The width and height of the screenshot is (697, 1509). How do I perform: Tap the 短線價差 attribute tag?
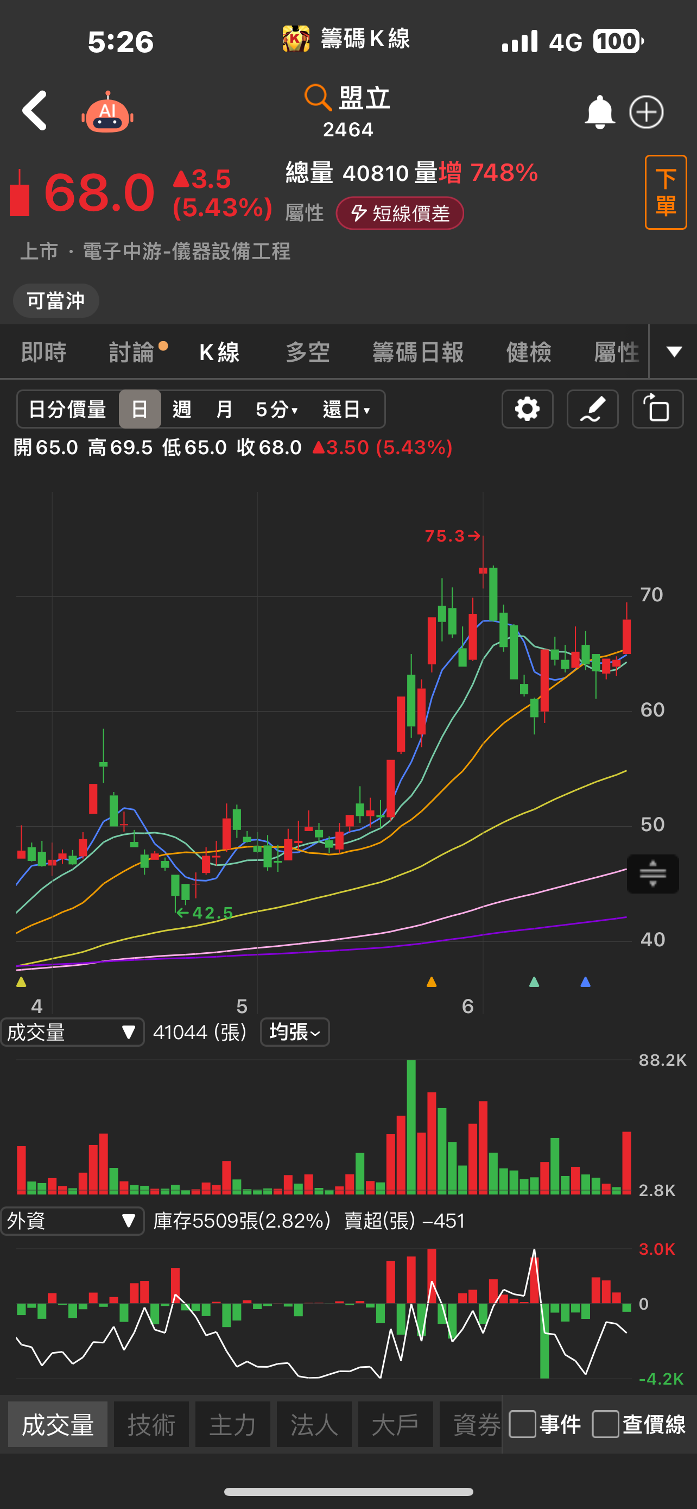(x=400, y=213)
